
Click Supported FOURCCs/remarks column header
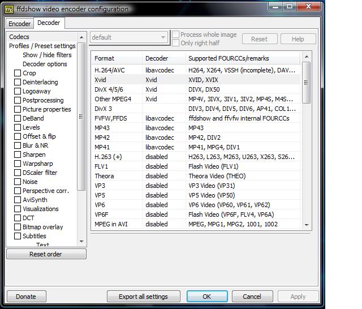(243, 58)
